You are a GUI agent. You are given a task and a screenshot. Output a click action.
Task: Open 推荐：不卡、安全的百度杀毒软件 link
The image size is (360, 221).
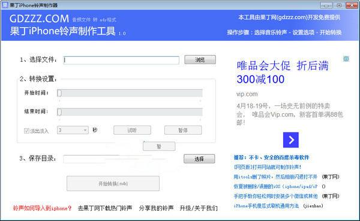pos(271,158)
